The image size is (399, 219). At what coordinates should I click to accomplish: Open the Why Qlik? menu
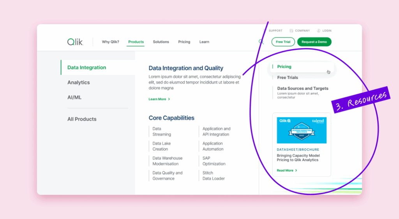pos(110,42)
